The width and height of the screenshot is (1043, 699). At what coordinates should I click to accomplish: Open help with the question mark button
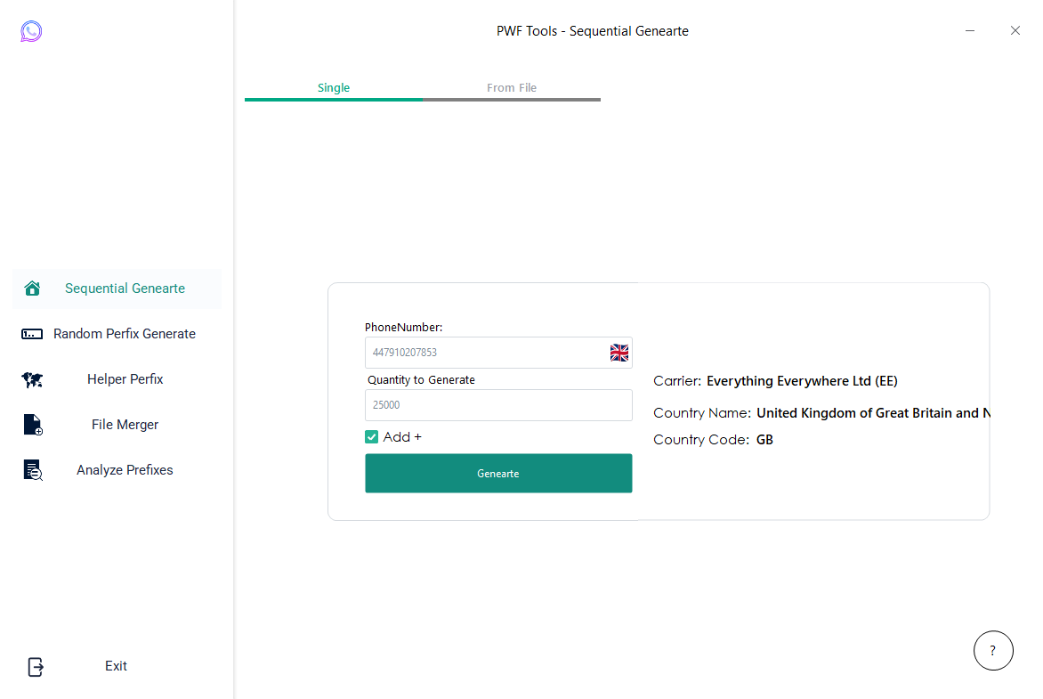point(993,650)
